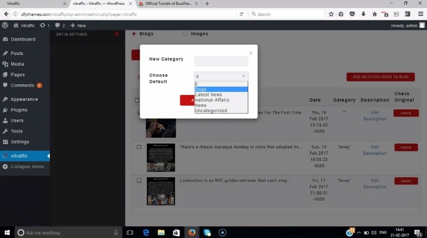Select the Images radio button

(185, 34)
